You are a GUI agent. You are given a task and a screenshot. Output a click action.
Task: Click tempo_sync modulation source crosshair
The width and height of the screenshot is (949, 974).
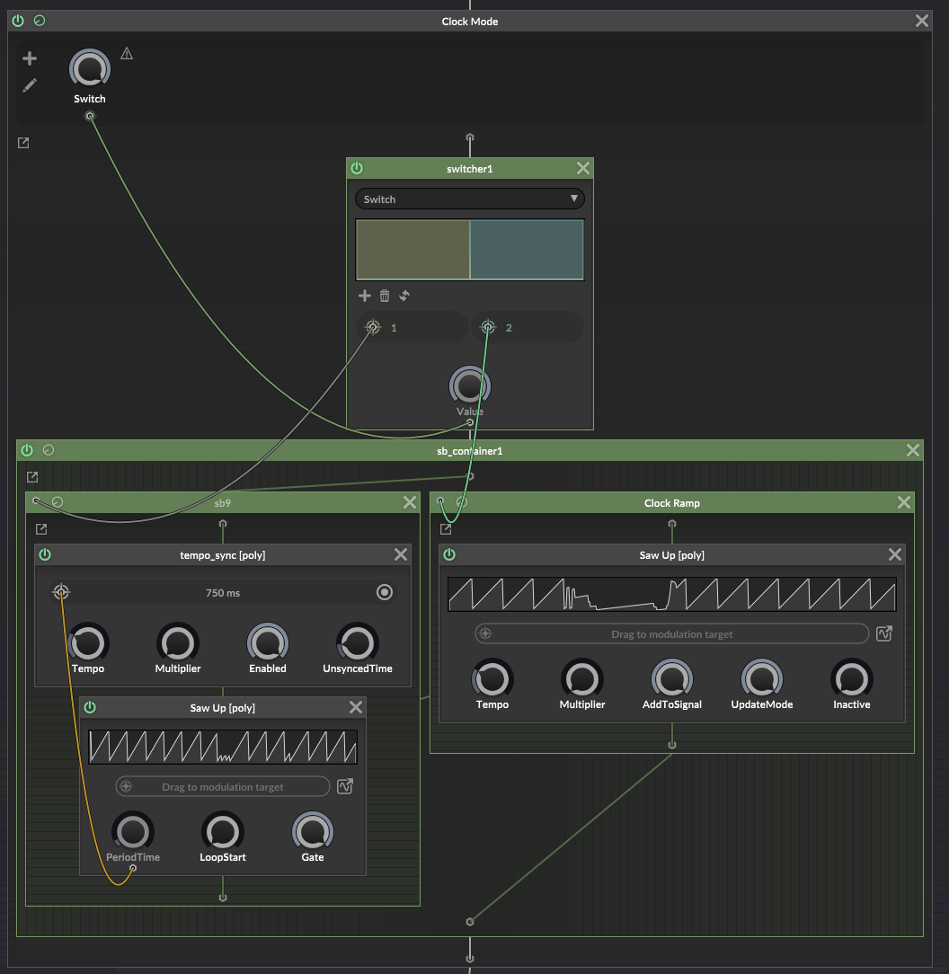(x=61, y=592)
